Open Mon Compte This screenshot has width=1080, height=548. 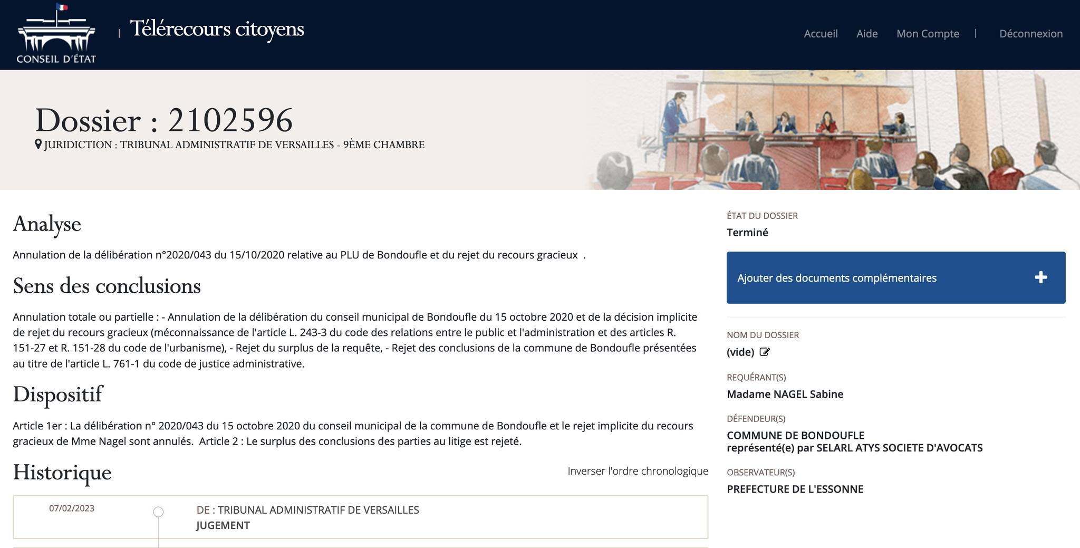(928, 34)
